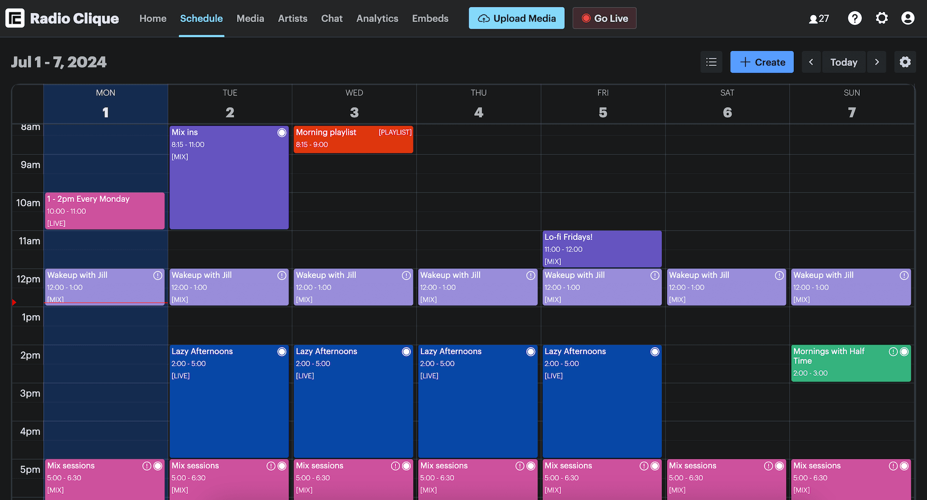Toggle the record circle on Sunday's Mix sessions
This screenshot has width=927, height=500.
point(904,466)
